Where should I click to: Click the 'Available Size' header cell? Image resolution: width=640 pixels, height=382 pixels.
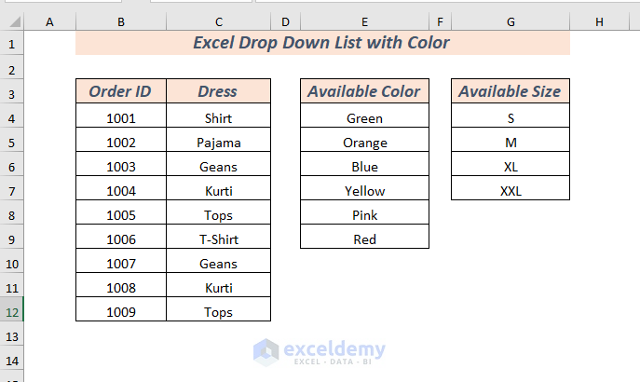pos(510,91)
